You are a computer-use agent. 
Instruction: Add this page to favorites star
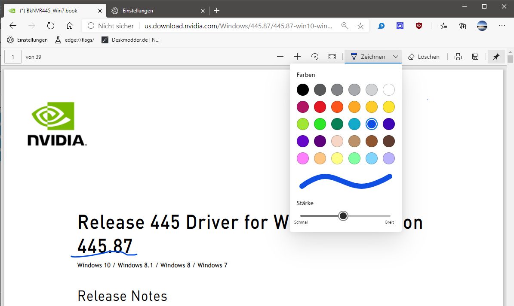click(x=360, y=26)
